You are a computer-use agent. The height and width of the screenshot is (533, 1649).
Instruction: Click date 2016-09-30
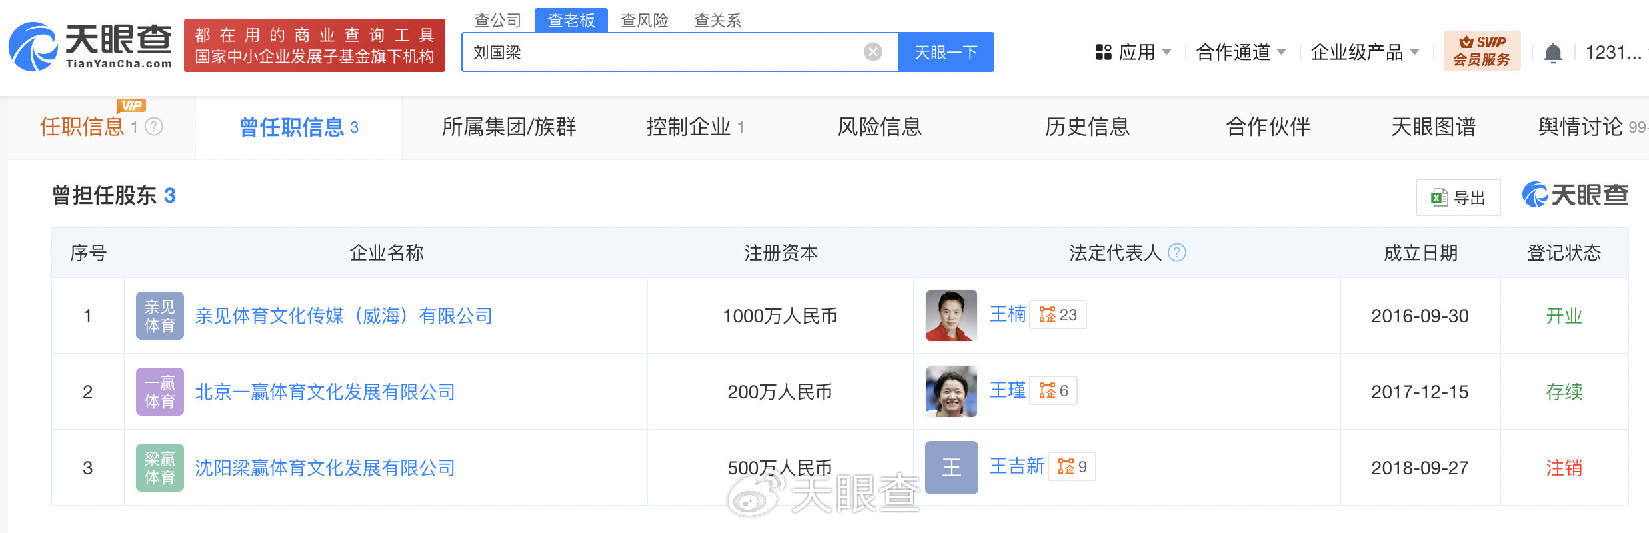click(1420, 316)
